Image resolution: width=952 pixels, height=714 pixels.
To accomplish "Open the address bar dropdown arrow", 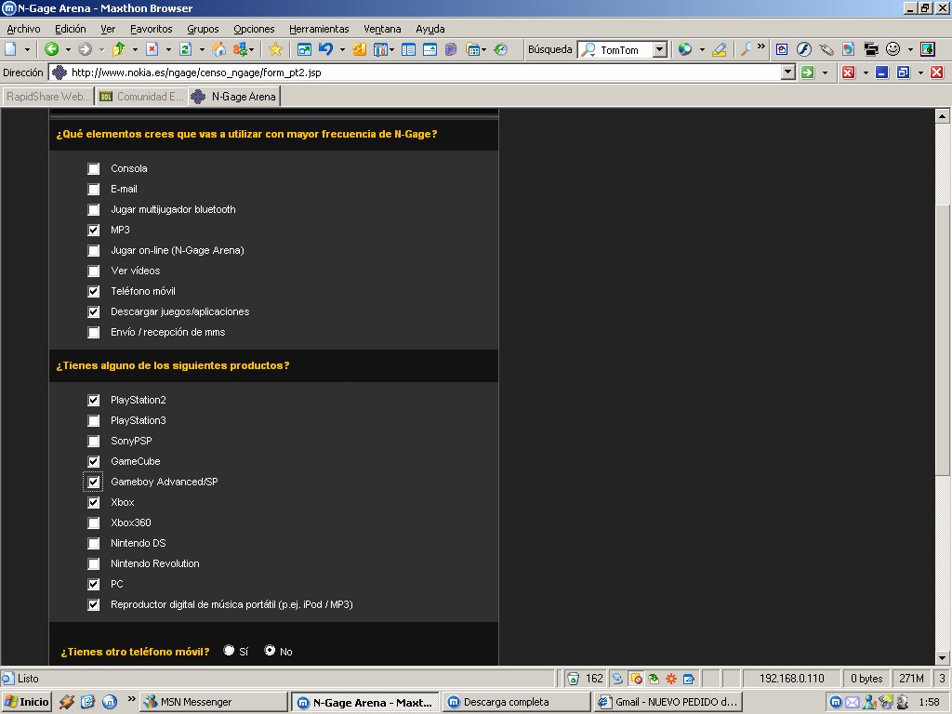I will click(788, 73).
